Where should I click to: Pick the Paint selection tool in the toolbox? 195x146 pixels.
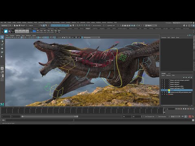point(2,45)
